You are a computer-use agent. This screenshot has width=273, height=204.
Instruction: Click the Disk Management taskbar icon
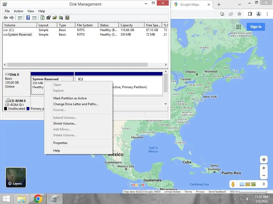(54, 199)
